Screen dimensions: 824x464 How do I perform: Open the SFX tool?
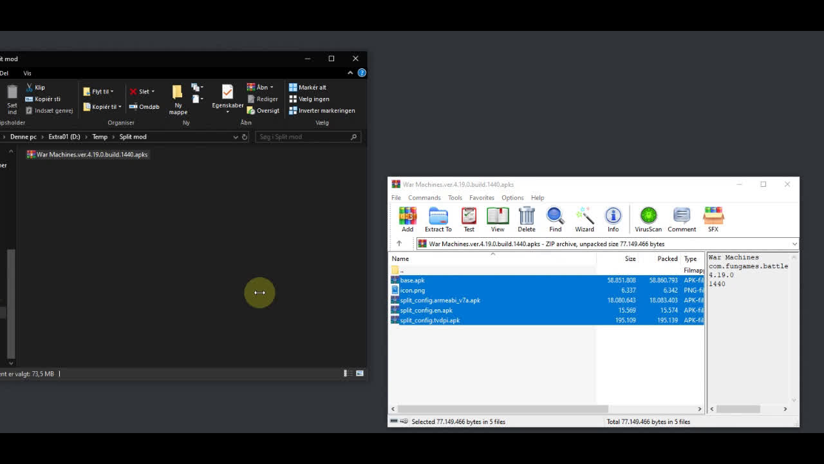click(x=713, y=219)
